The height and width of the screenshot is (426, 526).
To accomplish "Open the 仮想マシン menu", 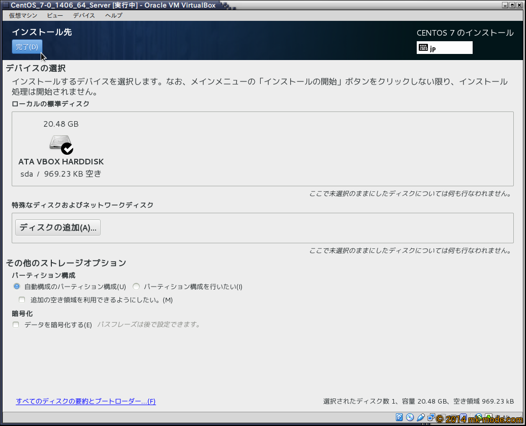I will pos(23,15).
